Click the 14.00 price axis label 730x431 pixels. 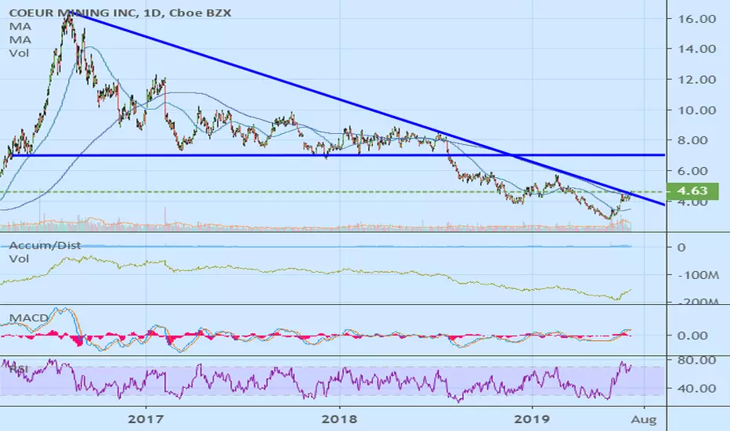click(x=697, y=49)
